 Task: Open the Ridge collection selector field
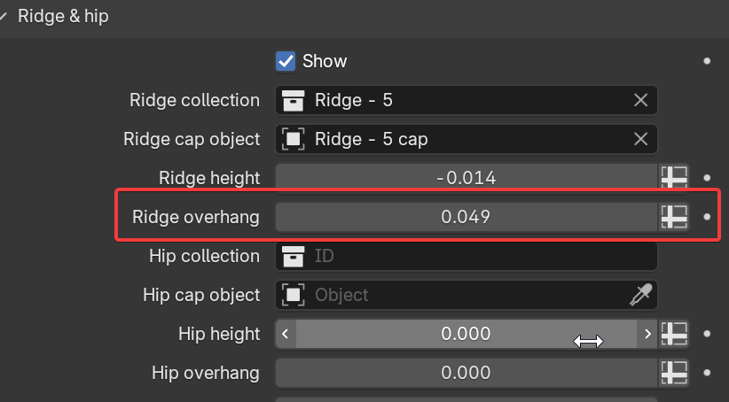466,100
